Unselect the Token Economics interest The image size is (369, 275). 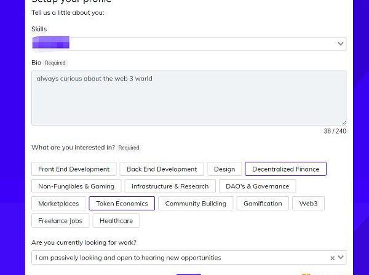click(x=122, y=204)
